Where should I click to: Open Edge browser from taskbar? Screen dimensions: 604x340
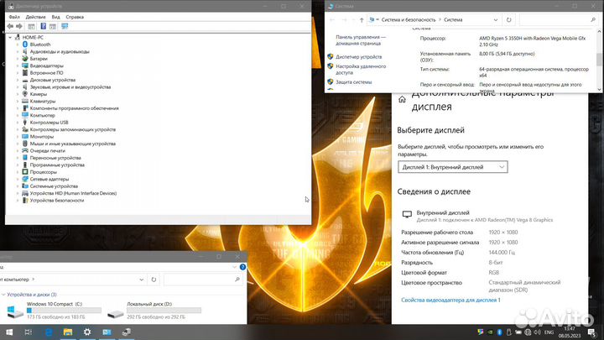pos(49,332)
